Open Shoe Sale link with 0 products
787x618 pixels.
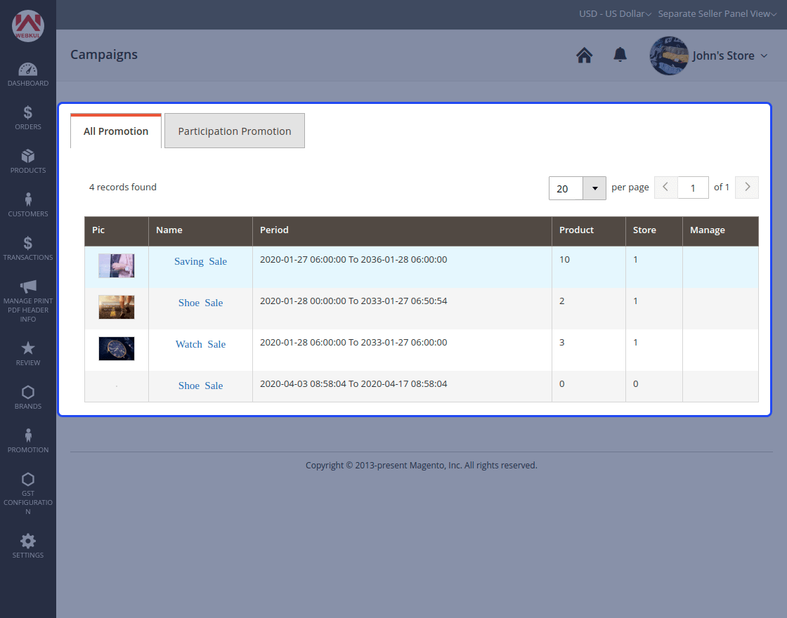click(x=201, y=386)
